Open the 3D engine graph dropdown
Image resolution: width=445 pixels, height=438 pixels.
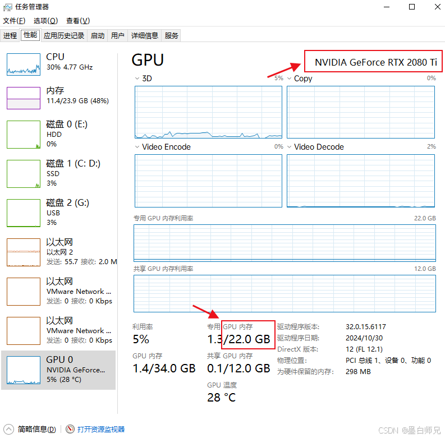click(x=137, y=79)
